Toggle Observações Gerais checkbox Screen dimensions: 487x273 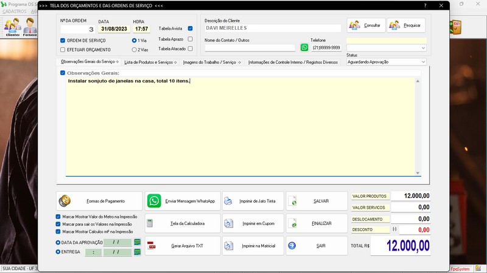click(x=63, y=73)
